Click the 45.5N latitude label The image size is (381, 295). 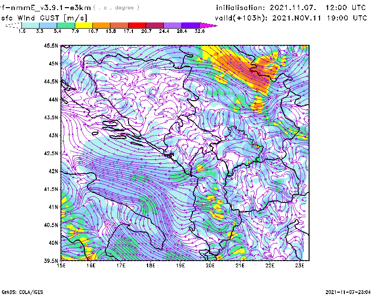(x=51, y=45)
